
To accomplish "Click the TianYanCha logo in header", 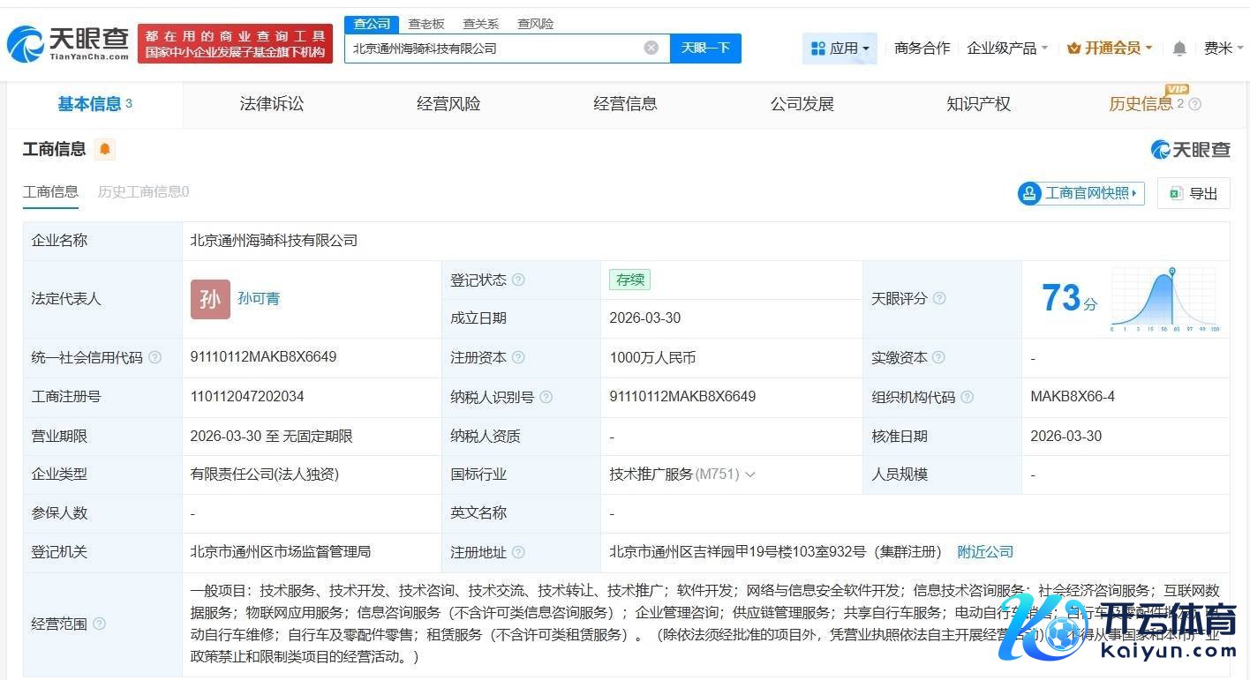I will [68, 42].
